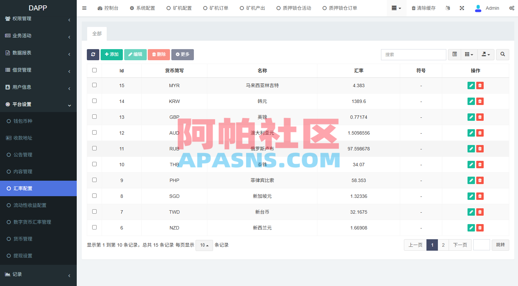
Task: Click the edit pencil icon for GBP row
Action: [471, 117]
